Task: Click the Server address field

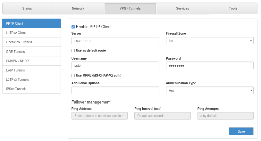Action: (x=115, y=41)
